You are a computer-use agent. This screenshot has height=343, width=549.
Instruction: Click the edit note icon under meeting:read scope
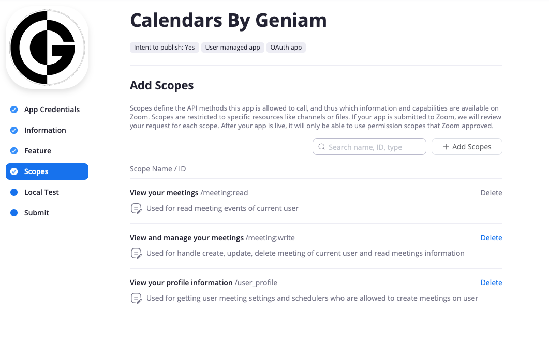(x=136, y=209)
